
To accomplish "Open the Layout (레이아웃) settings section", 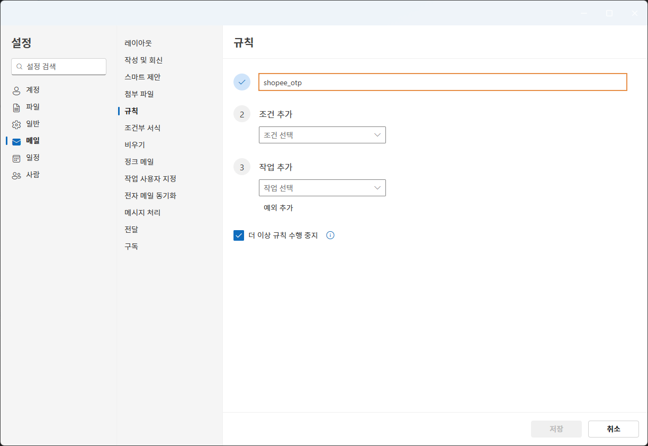I will pos(138,43).
